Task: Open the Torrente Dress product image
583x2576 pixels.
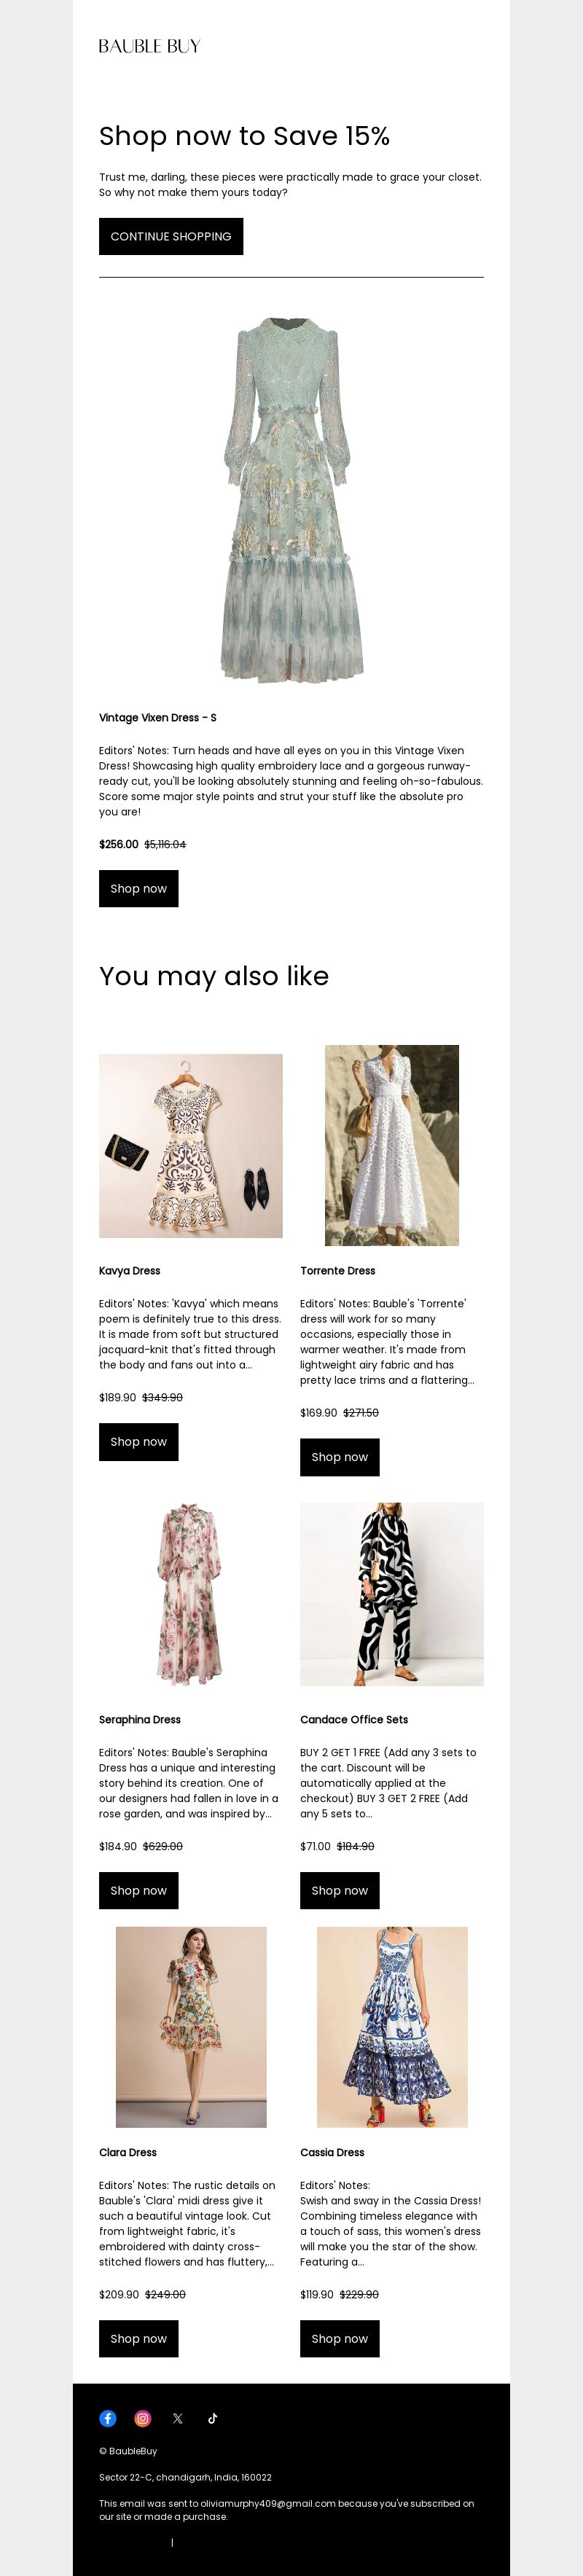Action: [x=392, y=1145]
